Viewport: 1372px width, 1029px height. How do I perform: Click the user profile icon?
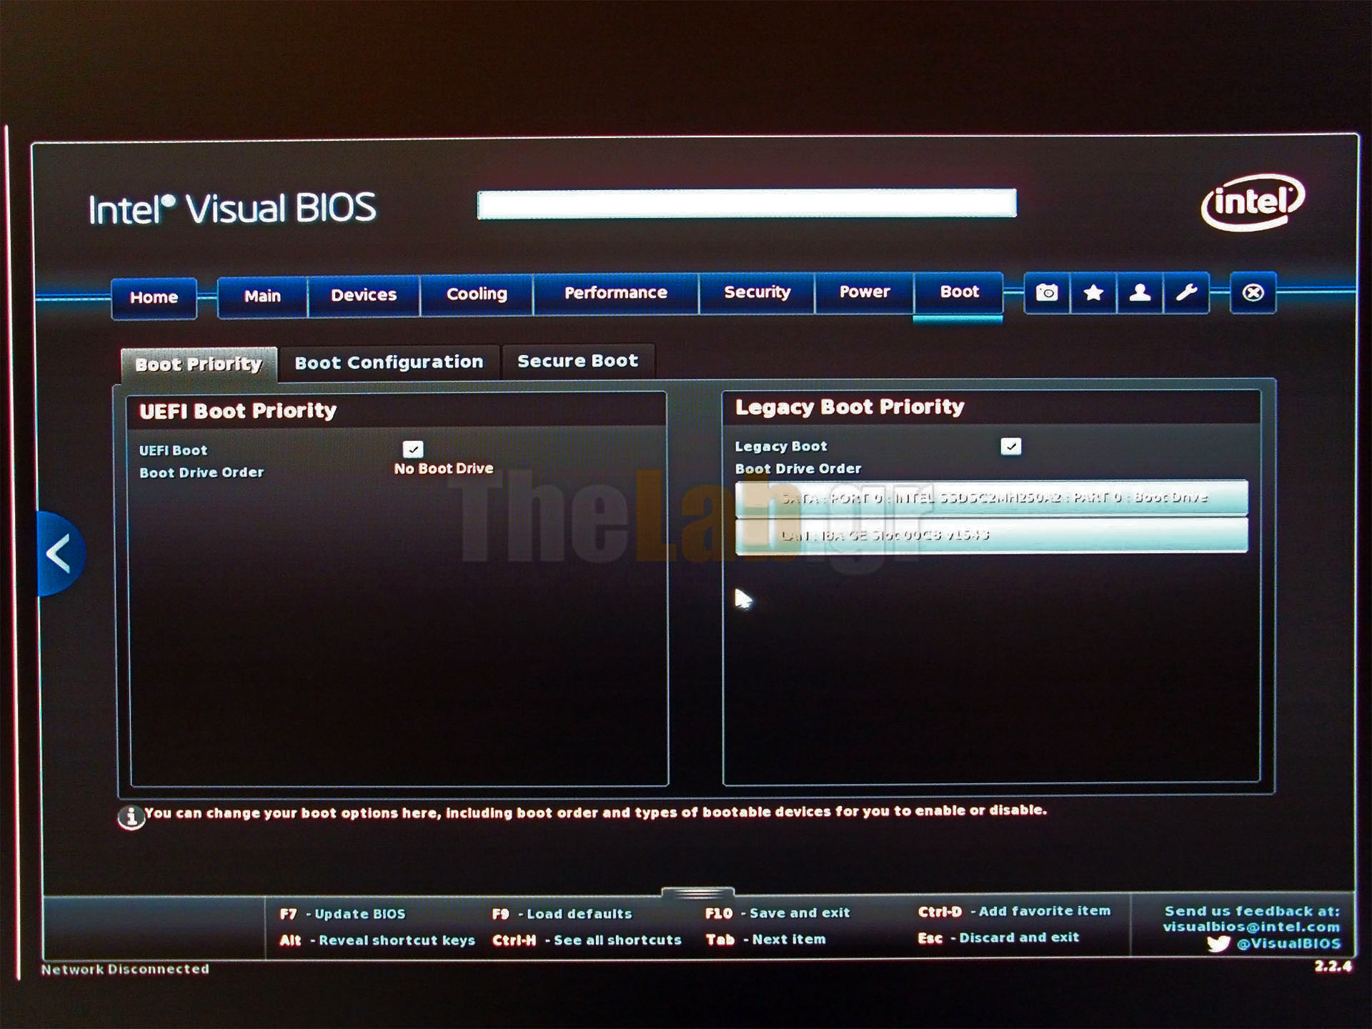1140,292
